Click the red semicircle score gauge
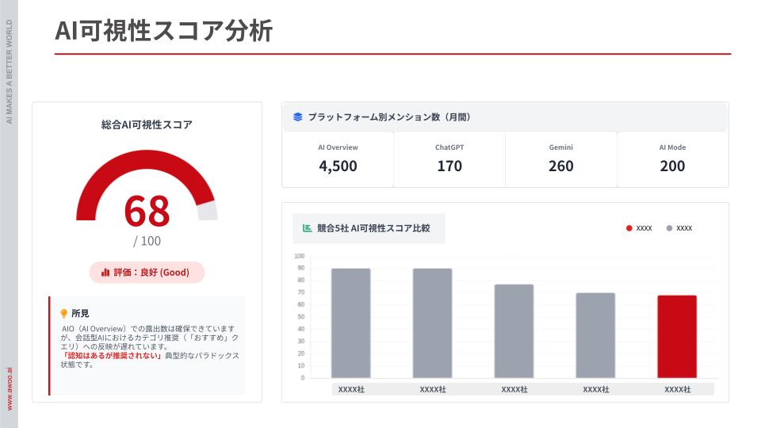Image resolution: width=761 pixels, height=428 pixels. pyautogui.click(x=95, y=184)
